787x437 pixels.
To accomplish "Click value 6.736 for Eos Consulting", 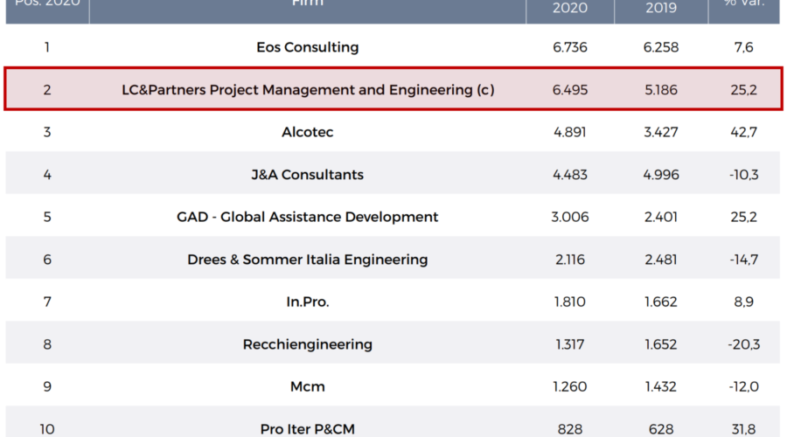I will click(569, 47).
